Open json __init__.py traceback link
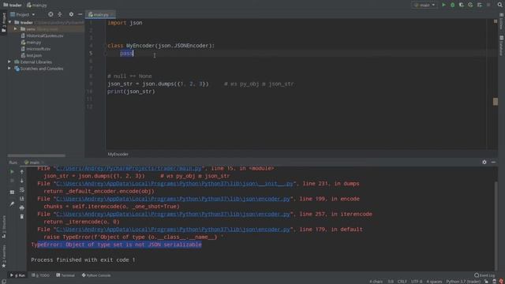The height and width of the screenshot is (284, 505). (174, 184)
